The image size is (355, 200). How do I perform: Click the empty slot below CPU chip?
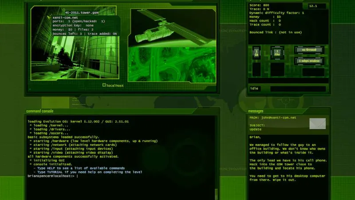[277, 69]
